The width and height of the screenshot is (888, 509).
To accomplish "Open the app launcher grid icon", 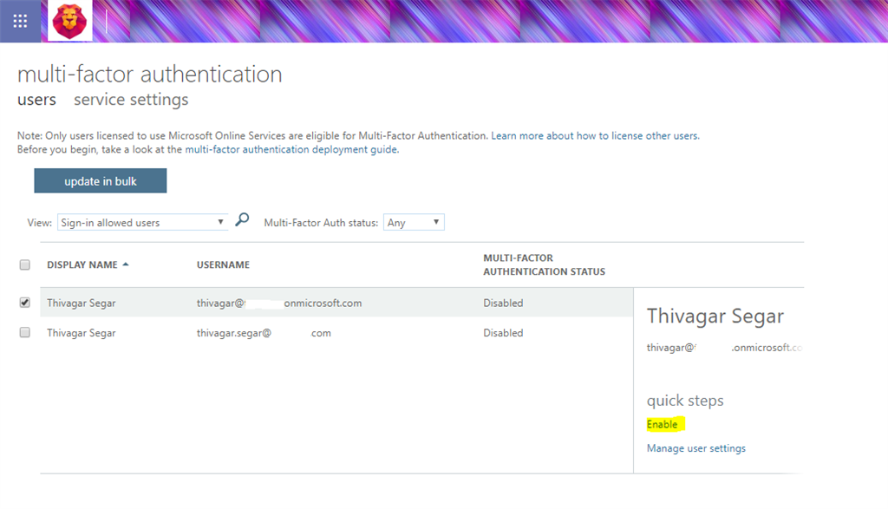I will [21, 22].
